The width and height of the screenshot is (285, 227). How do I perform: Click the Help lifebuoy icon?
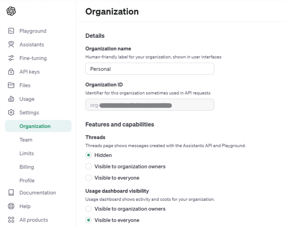pos(11,206)
